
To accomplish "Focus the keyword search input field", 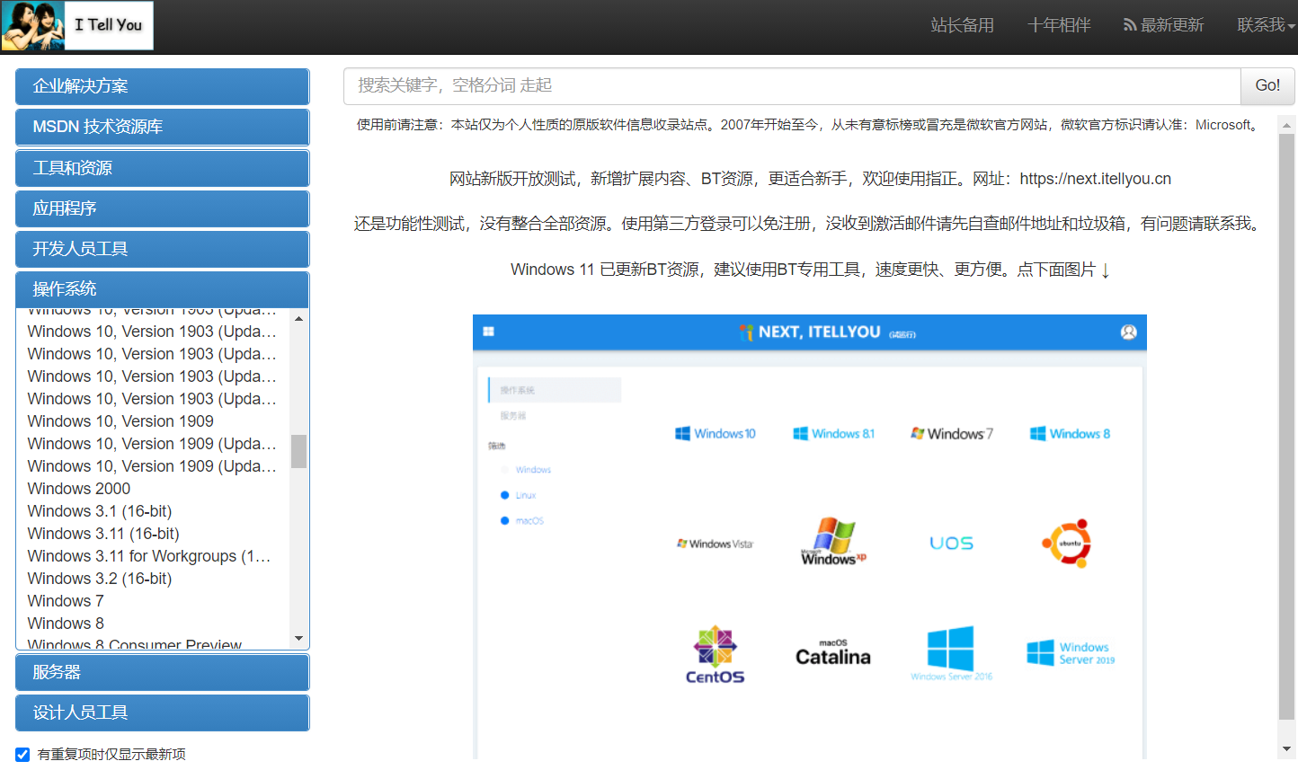I will pyautogui.click(x=792, y=85).
